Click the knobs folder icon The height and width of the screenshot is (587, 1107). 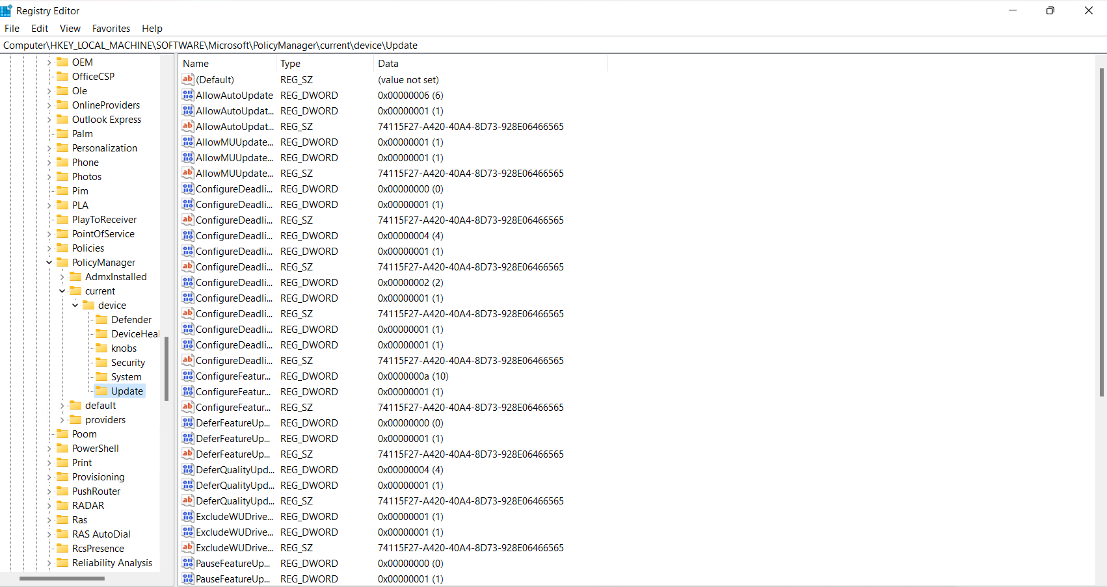pyautogui.click(x=101, y=348)
